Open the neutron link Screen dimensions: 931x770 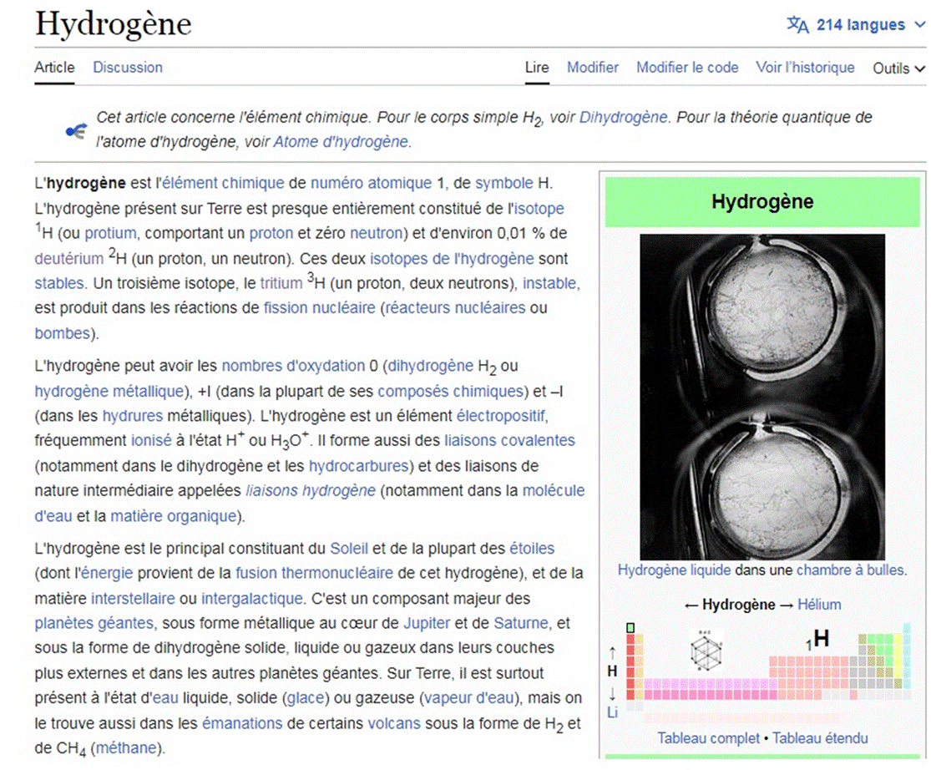pos(377,233)
